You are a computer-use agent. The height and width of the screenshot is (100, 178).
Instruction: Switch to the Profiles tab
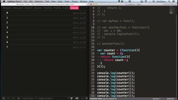pyautogui.click(x=57, y=8)
